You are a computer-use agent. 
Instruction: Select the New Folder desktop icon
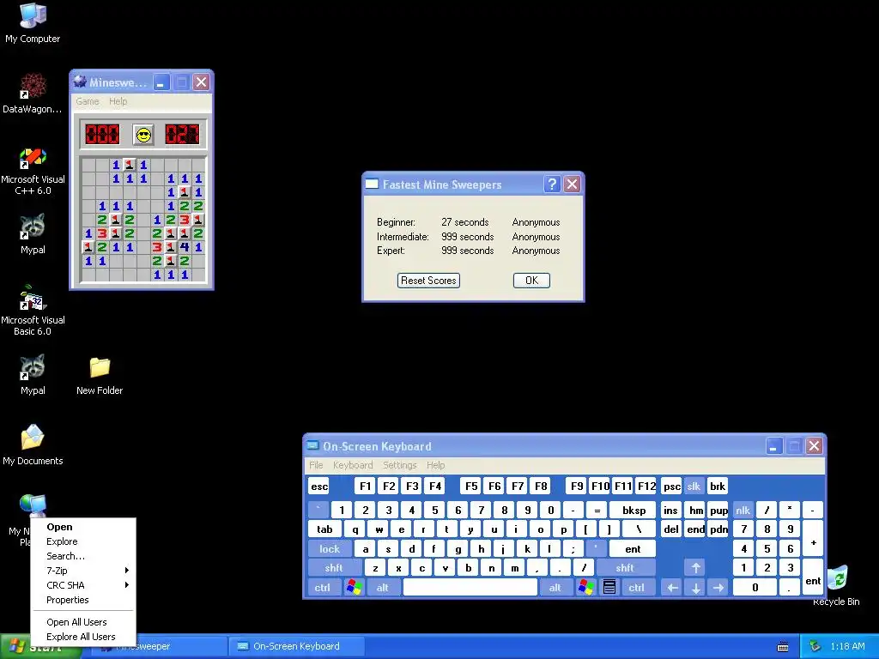[100, 376]
